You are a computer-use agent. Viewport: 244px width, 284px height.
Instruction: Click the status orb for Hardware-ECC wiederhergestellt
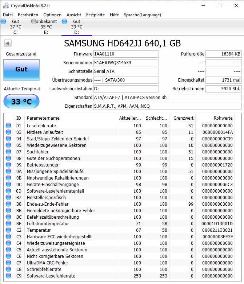(8, 236)
